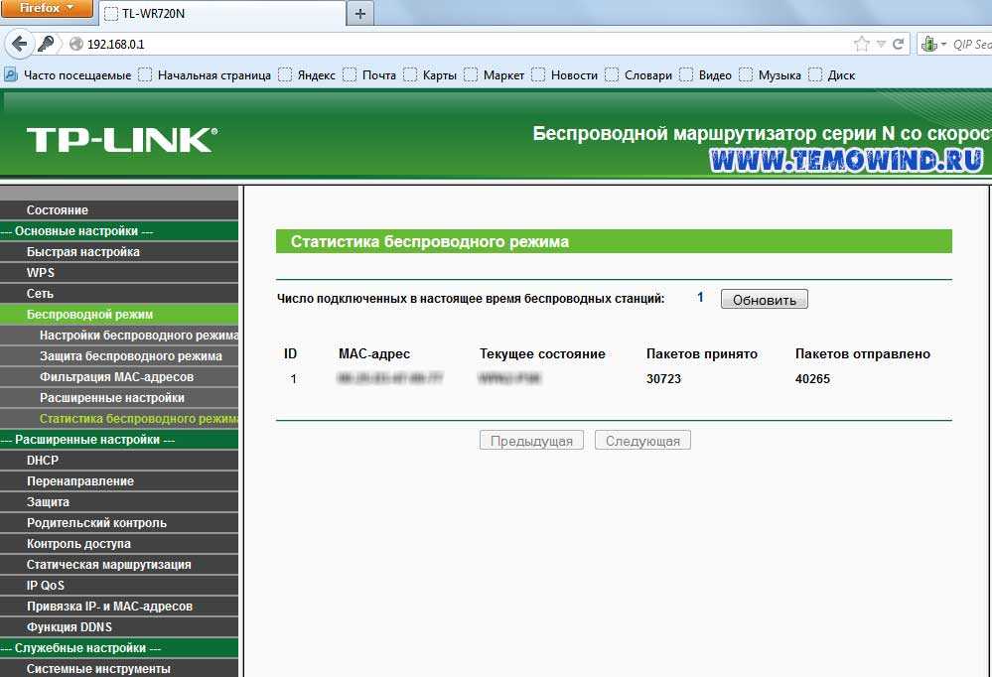992x677 pixels.
Task: Open Фильтрация MAC-адресов submenu
Action: 119,377
